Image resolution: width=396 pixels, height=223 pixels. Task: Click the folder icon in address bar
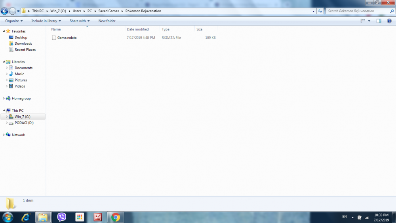[23, 11]
